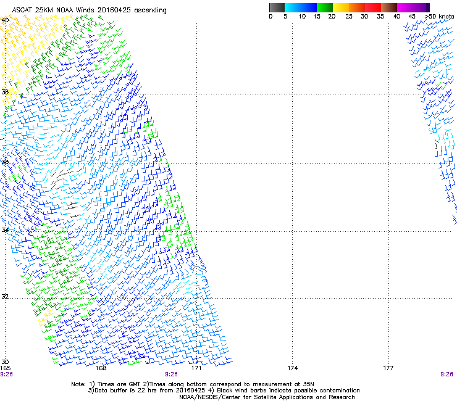Click latitude label '40' at the top left
Screen dimensions: 457x401
click(5, 20)
